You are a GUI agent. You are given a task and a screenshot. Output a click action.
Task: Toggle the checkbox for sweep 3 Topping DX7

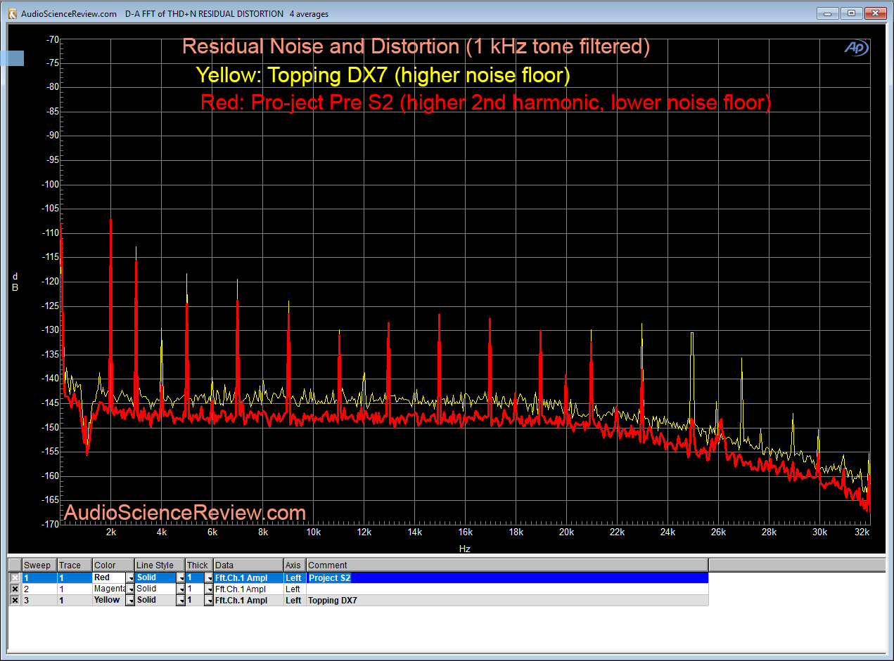[x=15, y=600]
